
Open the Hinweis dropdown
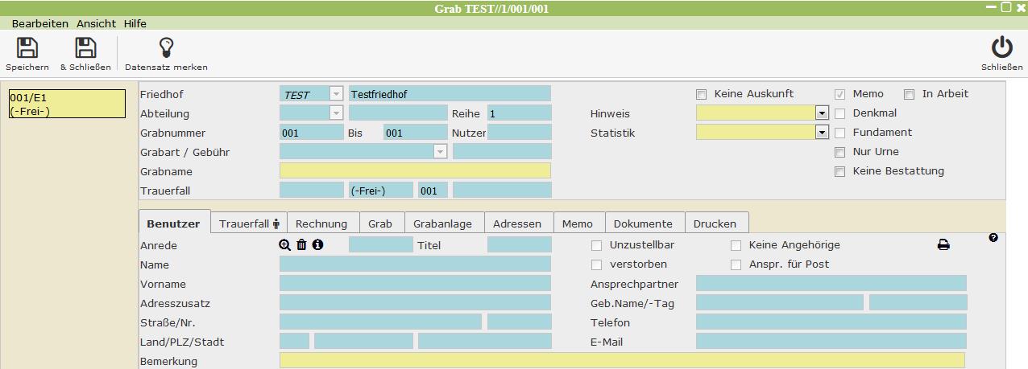click(822, 113)
